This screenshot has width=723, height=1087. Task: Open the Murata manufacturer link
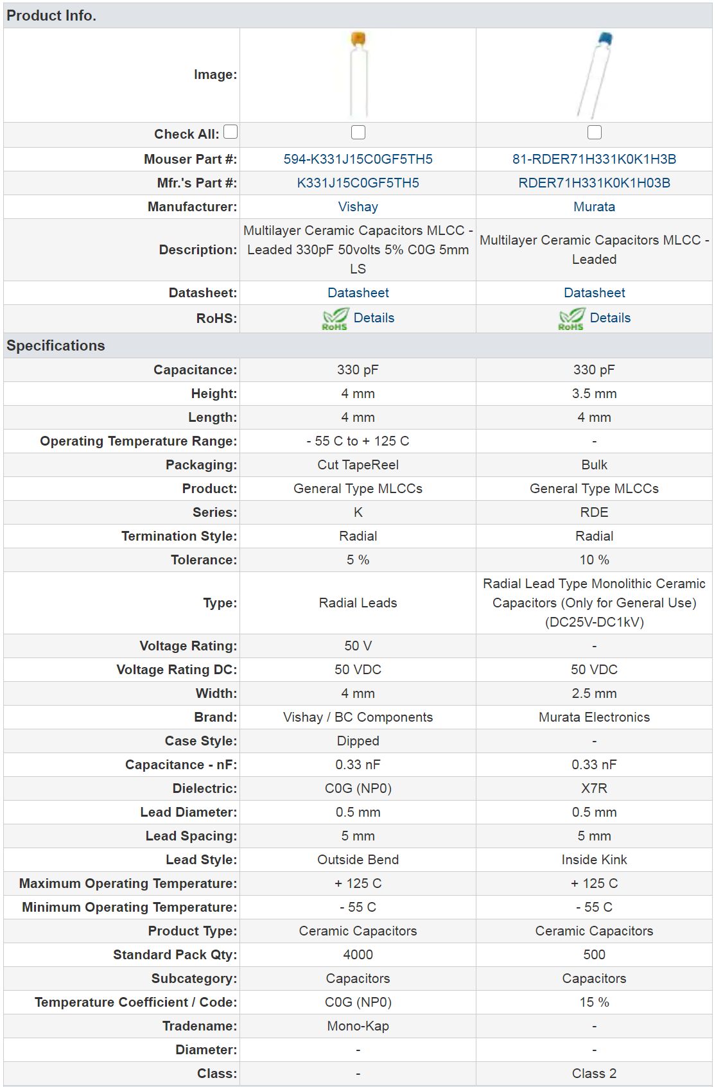(595, 207)
